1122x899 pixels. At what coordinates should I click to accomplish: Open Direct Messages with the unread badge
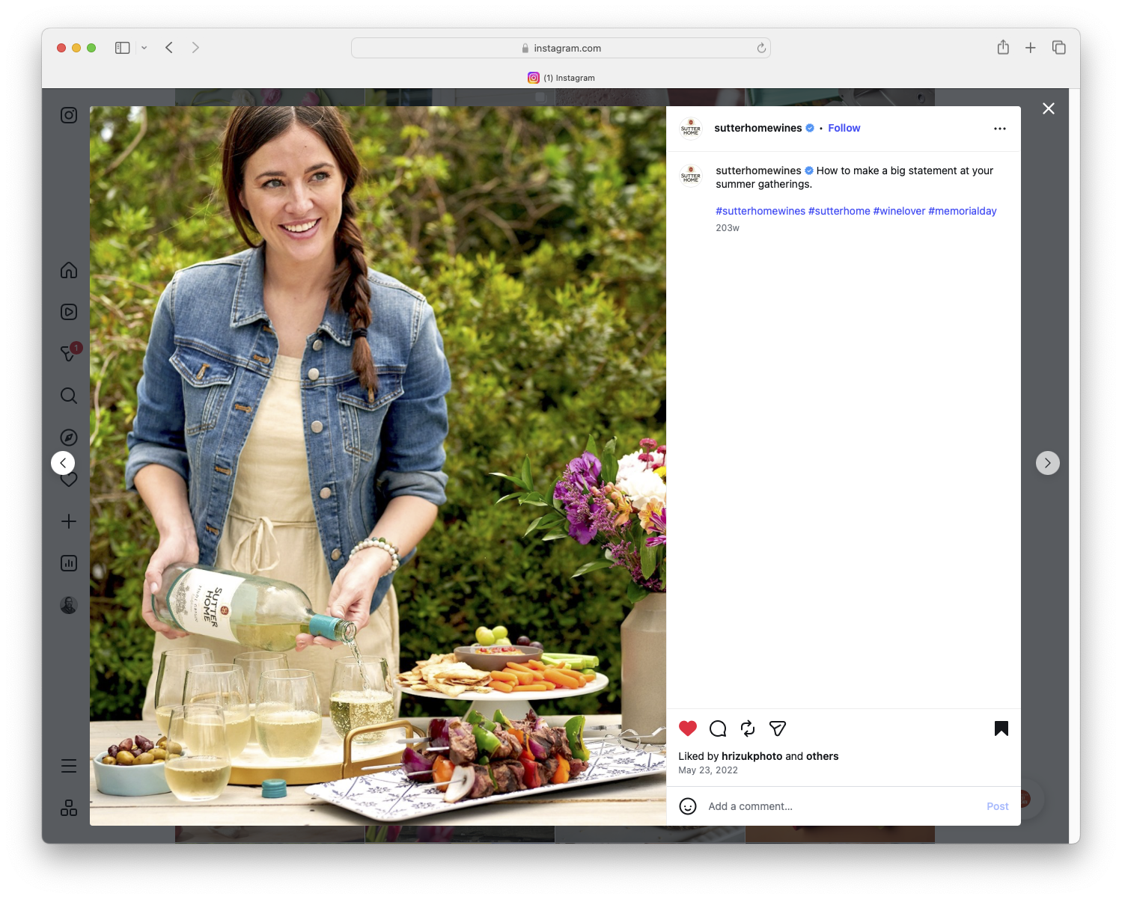coord(68,354)
